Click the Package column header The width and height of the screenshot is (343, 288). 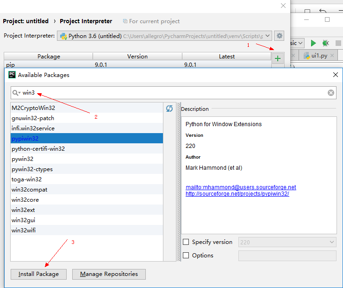click(49, 56)
